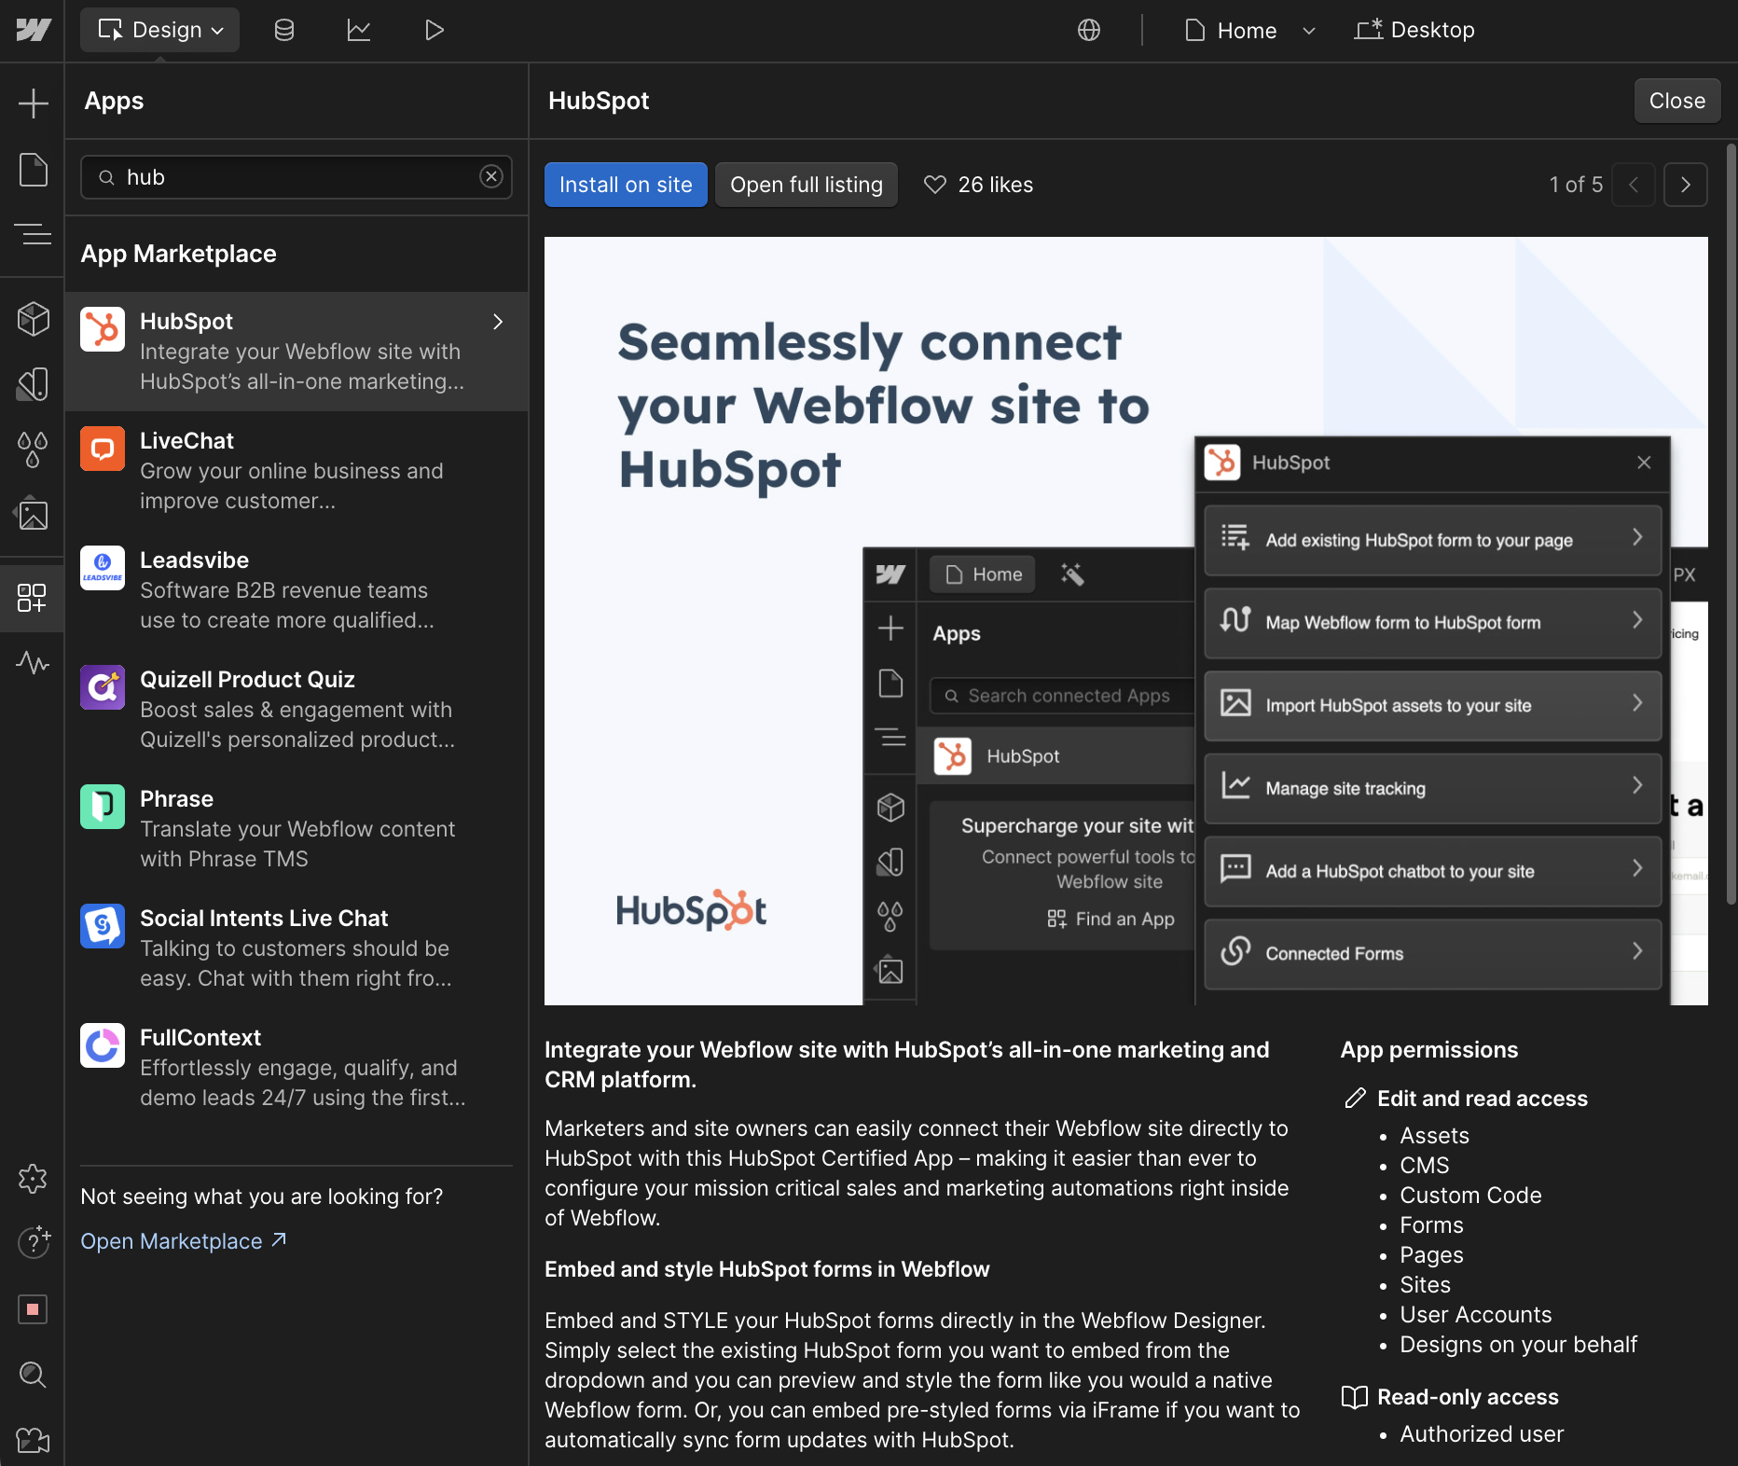This screenshot has height=1466, width=1738.
Task: Click into the app search field
Action: pos(298,177)
